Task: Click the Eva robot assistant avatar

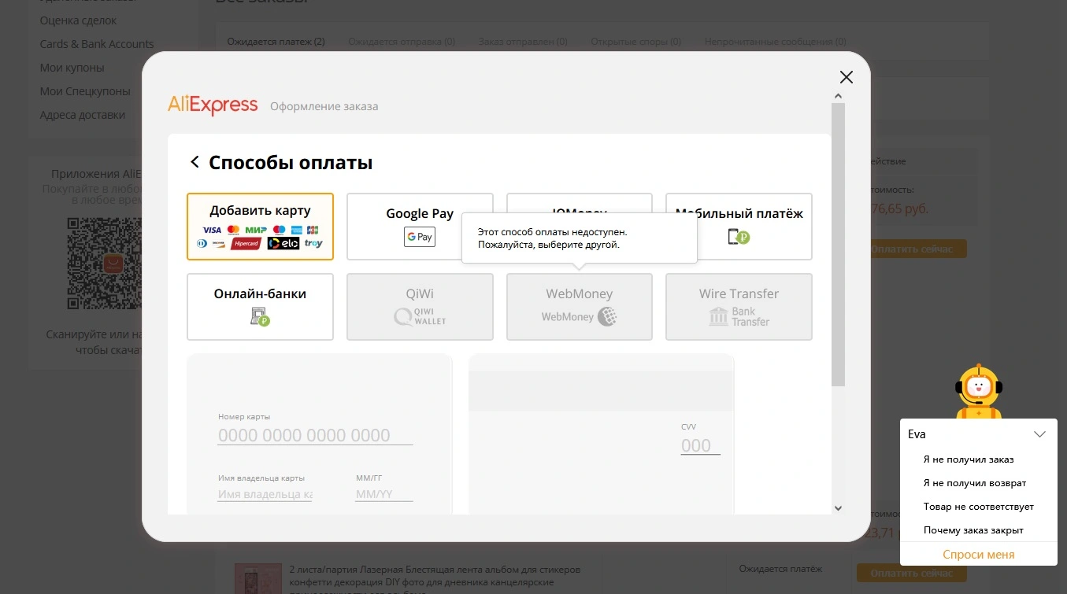Action: click(978, 391)
